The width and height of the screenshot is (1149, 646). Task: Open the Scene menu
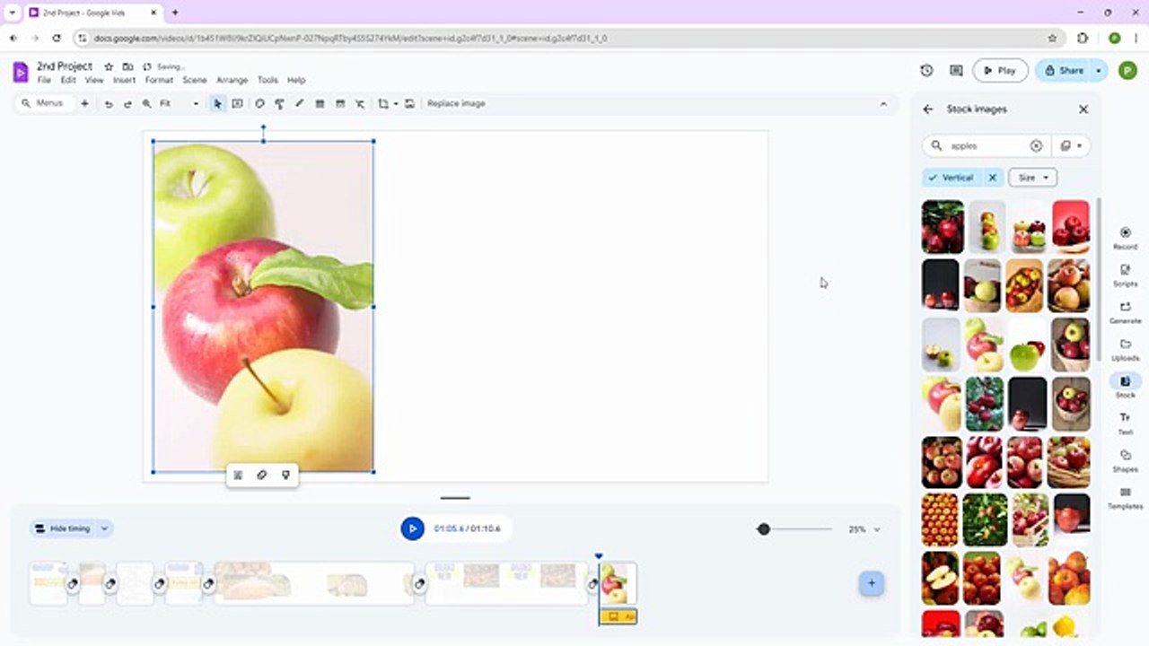coord(195,80)
